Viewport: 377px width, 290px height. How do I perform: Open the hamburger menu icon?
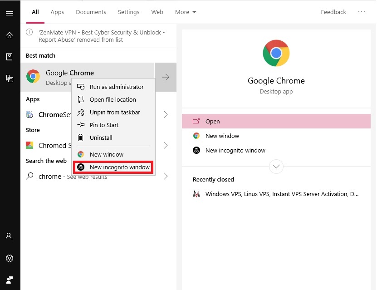[10, 13]
